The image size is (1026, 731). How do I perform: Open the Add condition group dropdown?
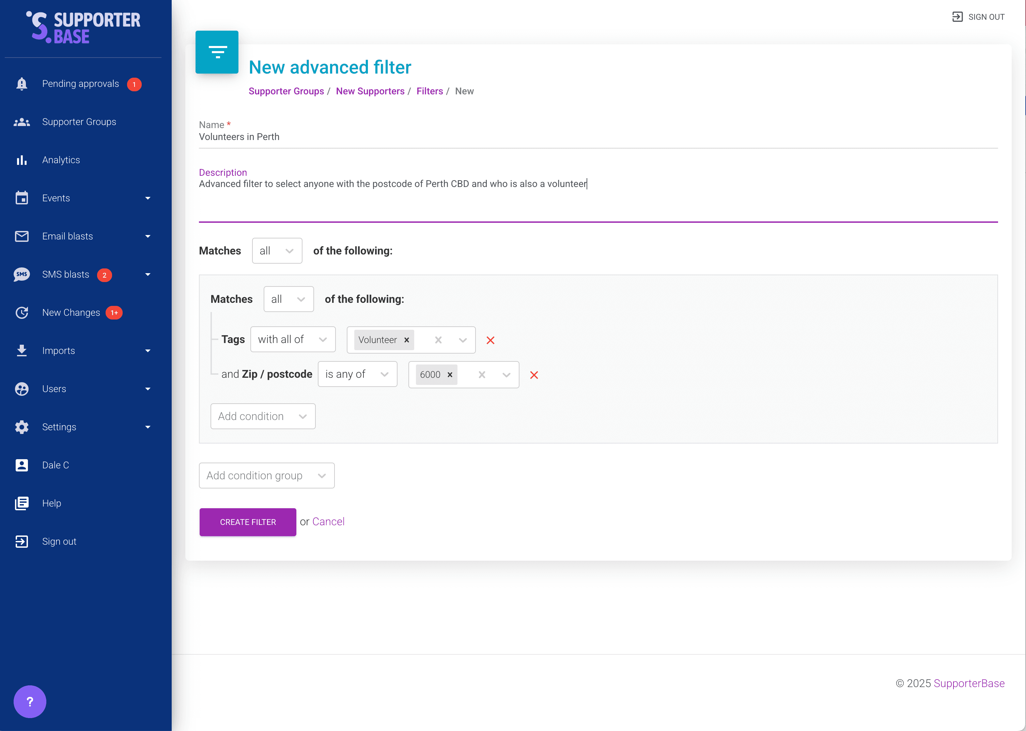pyautogui.click(x=266, y=476)
